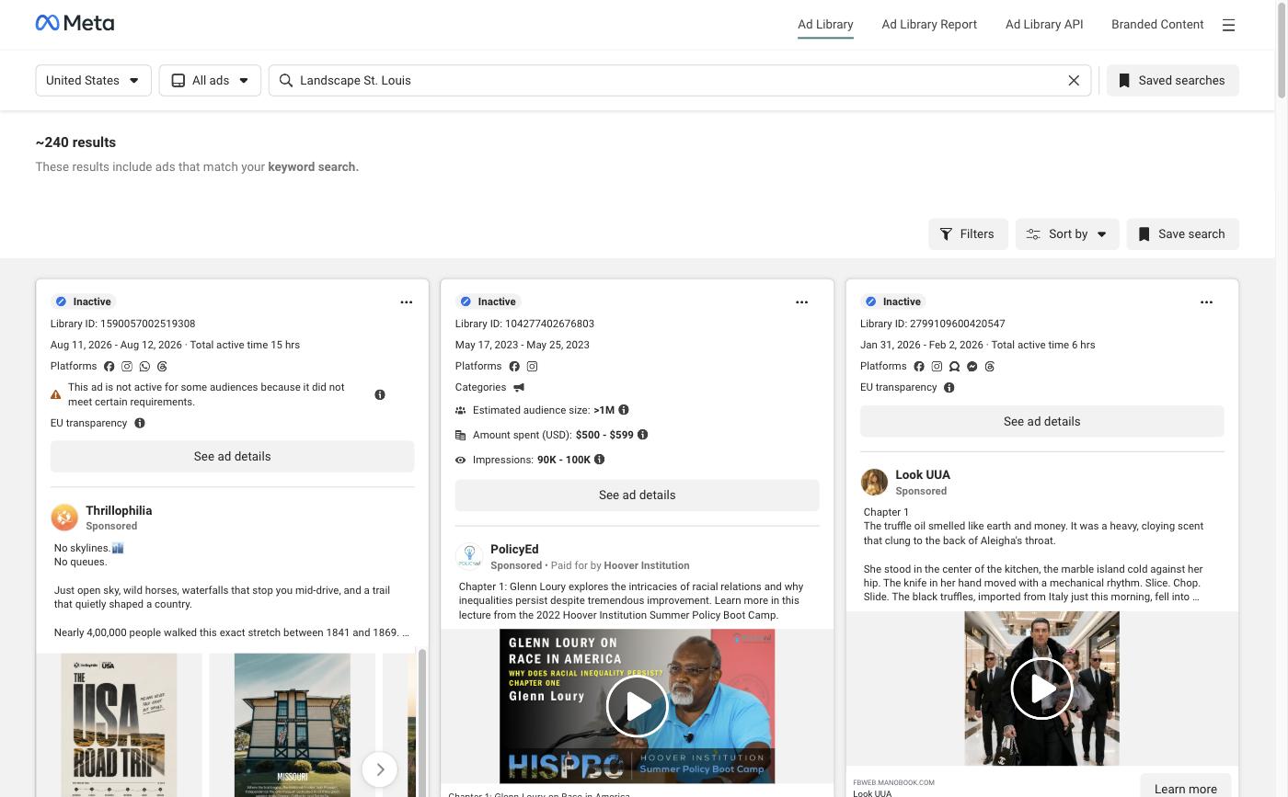Click the '~240 results' text

[x=75, y=142]
